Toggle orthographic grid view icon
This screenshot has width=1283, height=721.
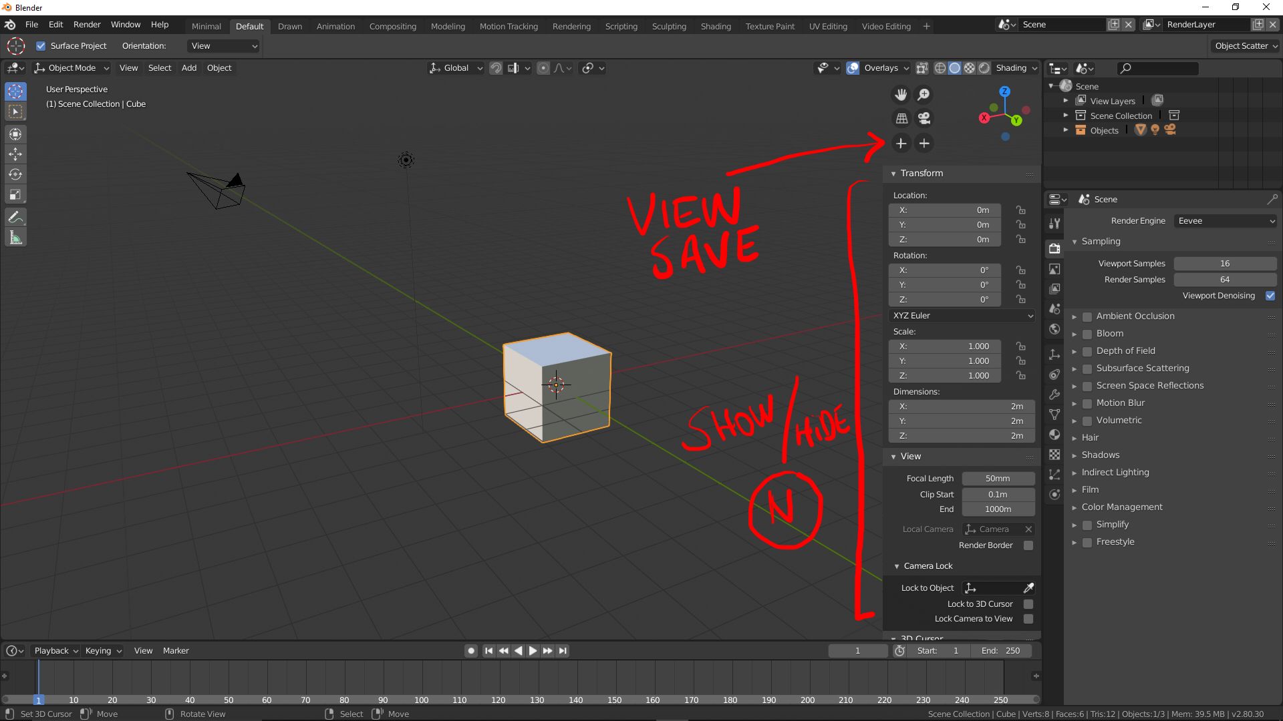point(901,118)
